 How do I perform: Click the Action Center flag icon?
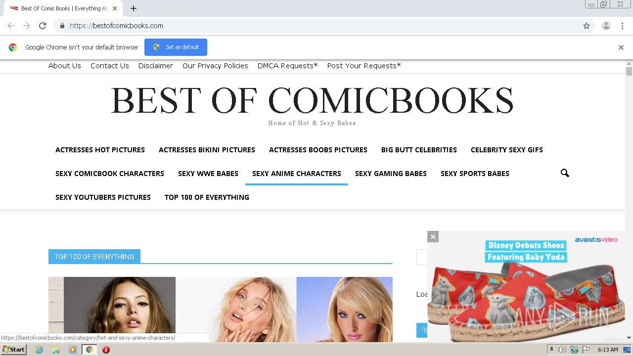tap(586, 350)
